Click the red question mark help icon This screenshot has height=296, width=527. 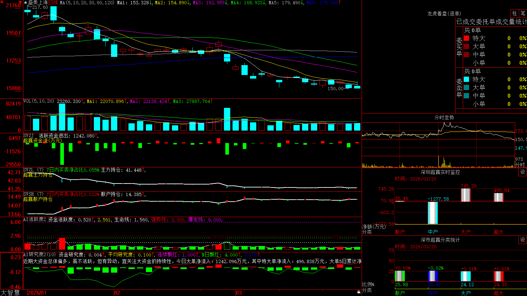pos(20,2)
